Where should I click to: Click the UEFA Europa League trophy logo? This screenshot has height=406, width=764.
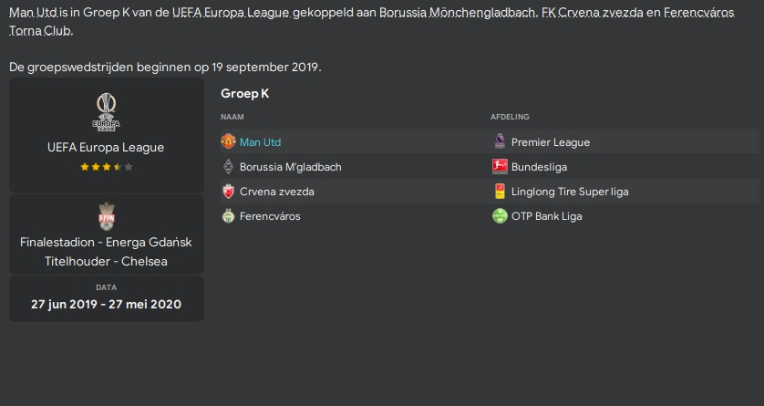[107, 112]
